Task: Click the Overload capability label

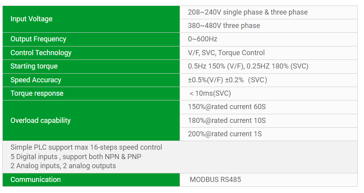Action: [x=41, y=121]
